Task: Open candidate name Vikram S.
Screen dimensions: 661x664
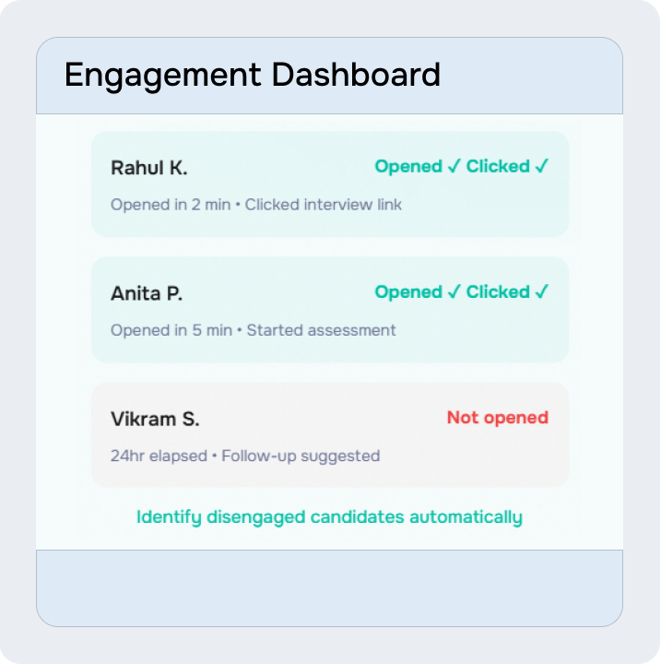Action: (x=155, y=419)
